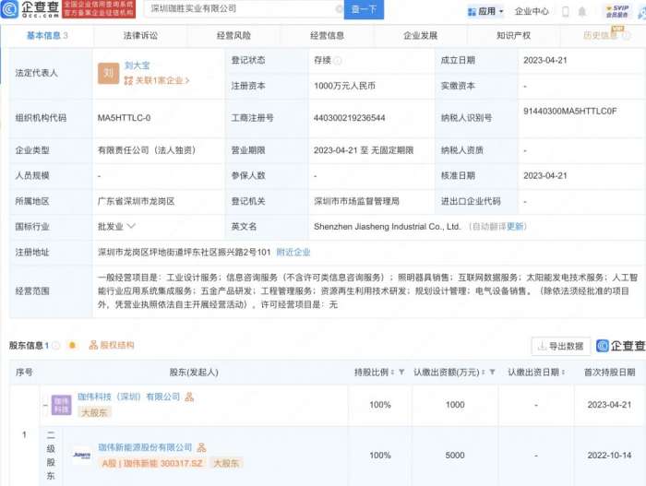
Task: Click taxpayer ID 91440300MA5HTTLC0F text
Action: (x=570, y=112)
